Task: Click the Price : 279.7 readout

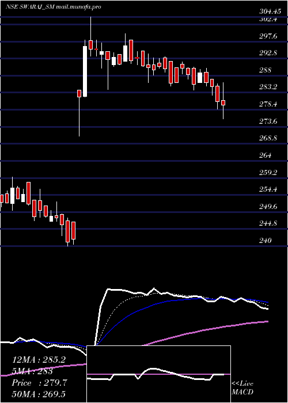Action: (39, 383)
